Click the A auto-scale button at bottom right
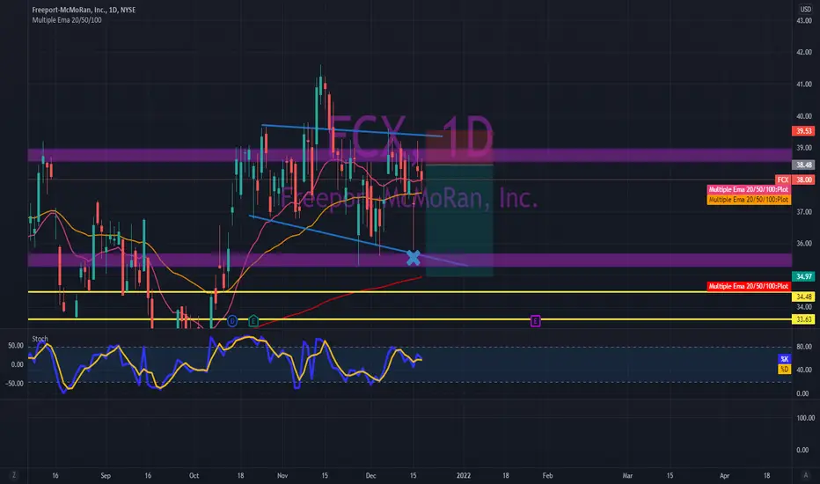The width and height of the screenshot is (820, 484). click(805, 475)
